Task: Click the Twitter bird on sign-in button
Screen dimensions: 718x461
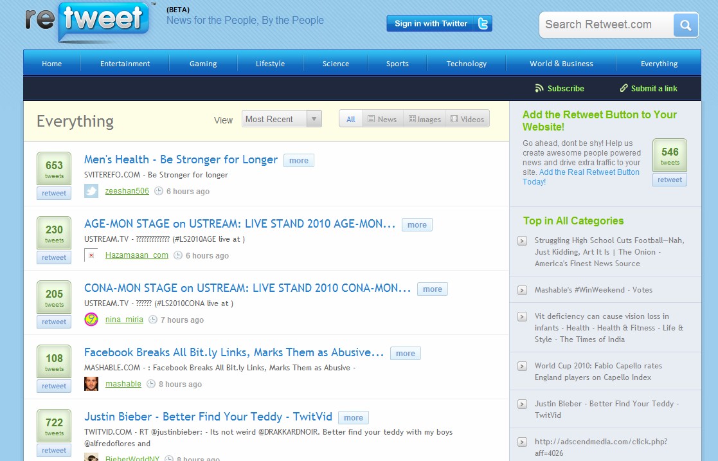Action: (x=483, y=23)
